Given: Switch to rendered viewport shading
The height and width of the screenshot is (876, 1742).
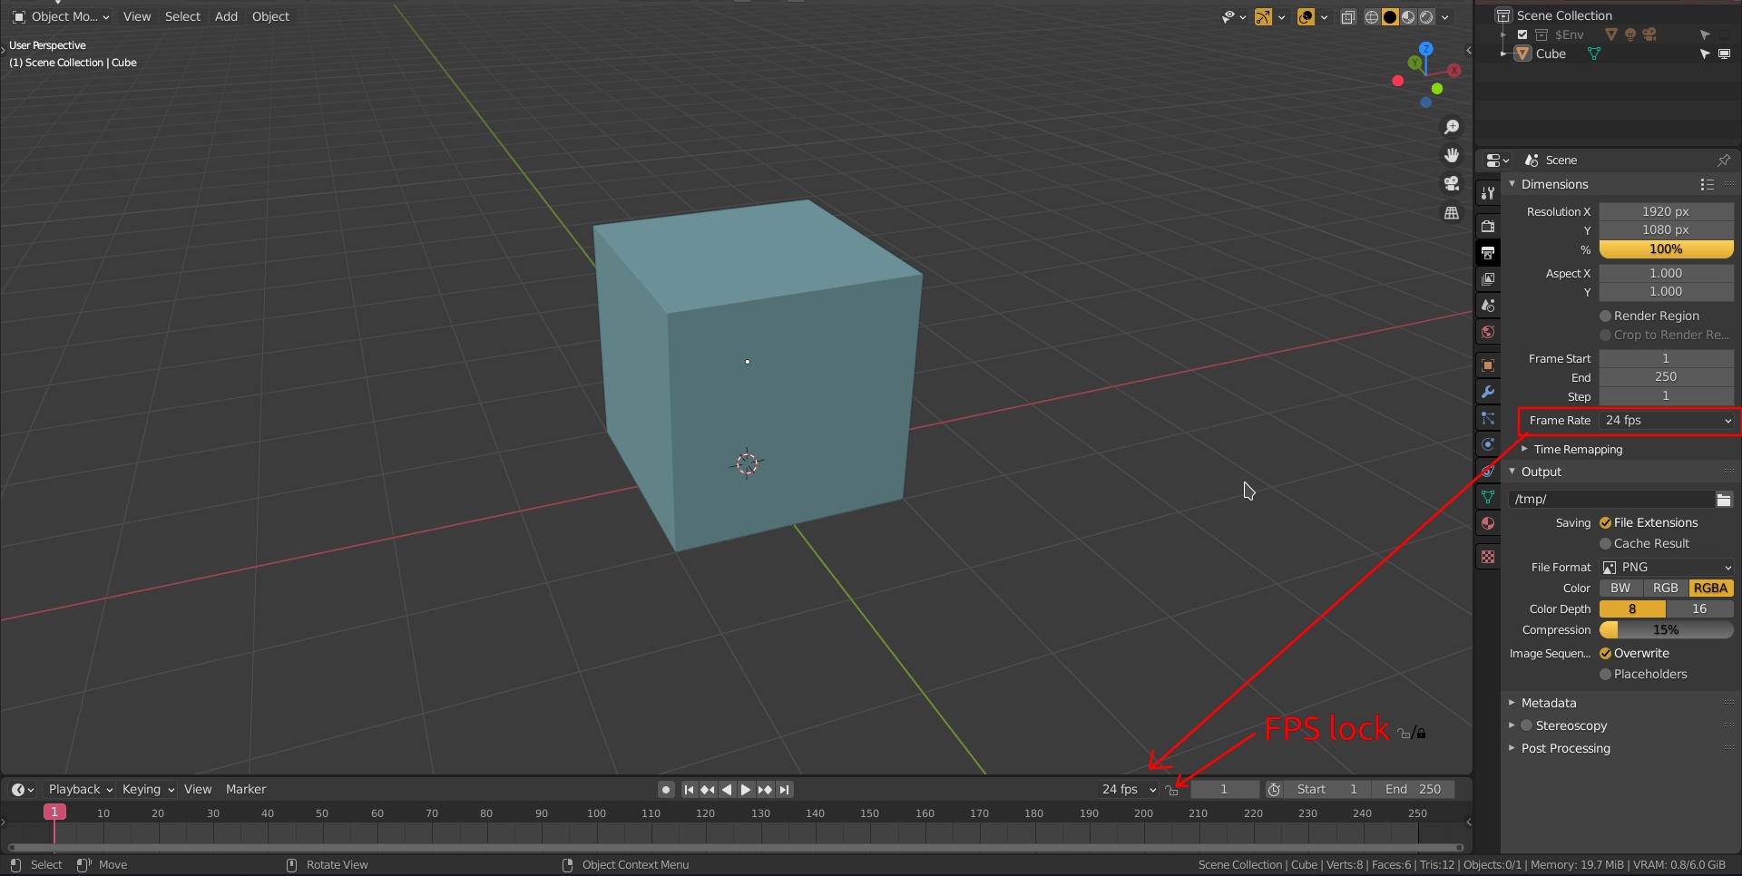Looking at the screenshot, I should (1426, 17).
